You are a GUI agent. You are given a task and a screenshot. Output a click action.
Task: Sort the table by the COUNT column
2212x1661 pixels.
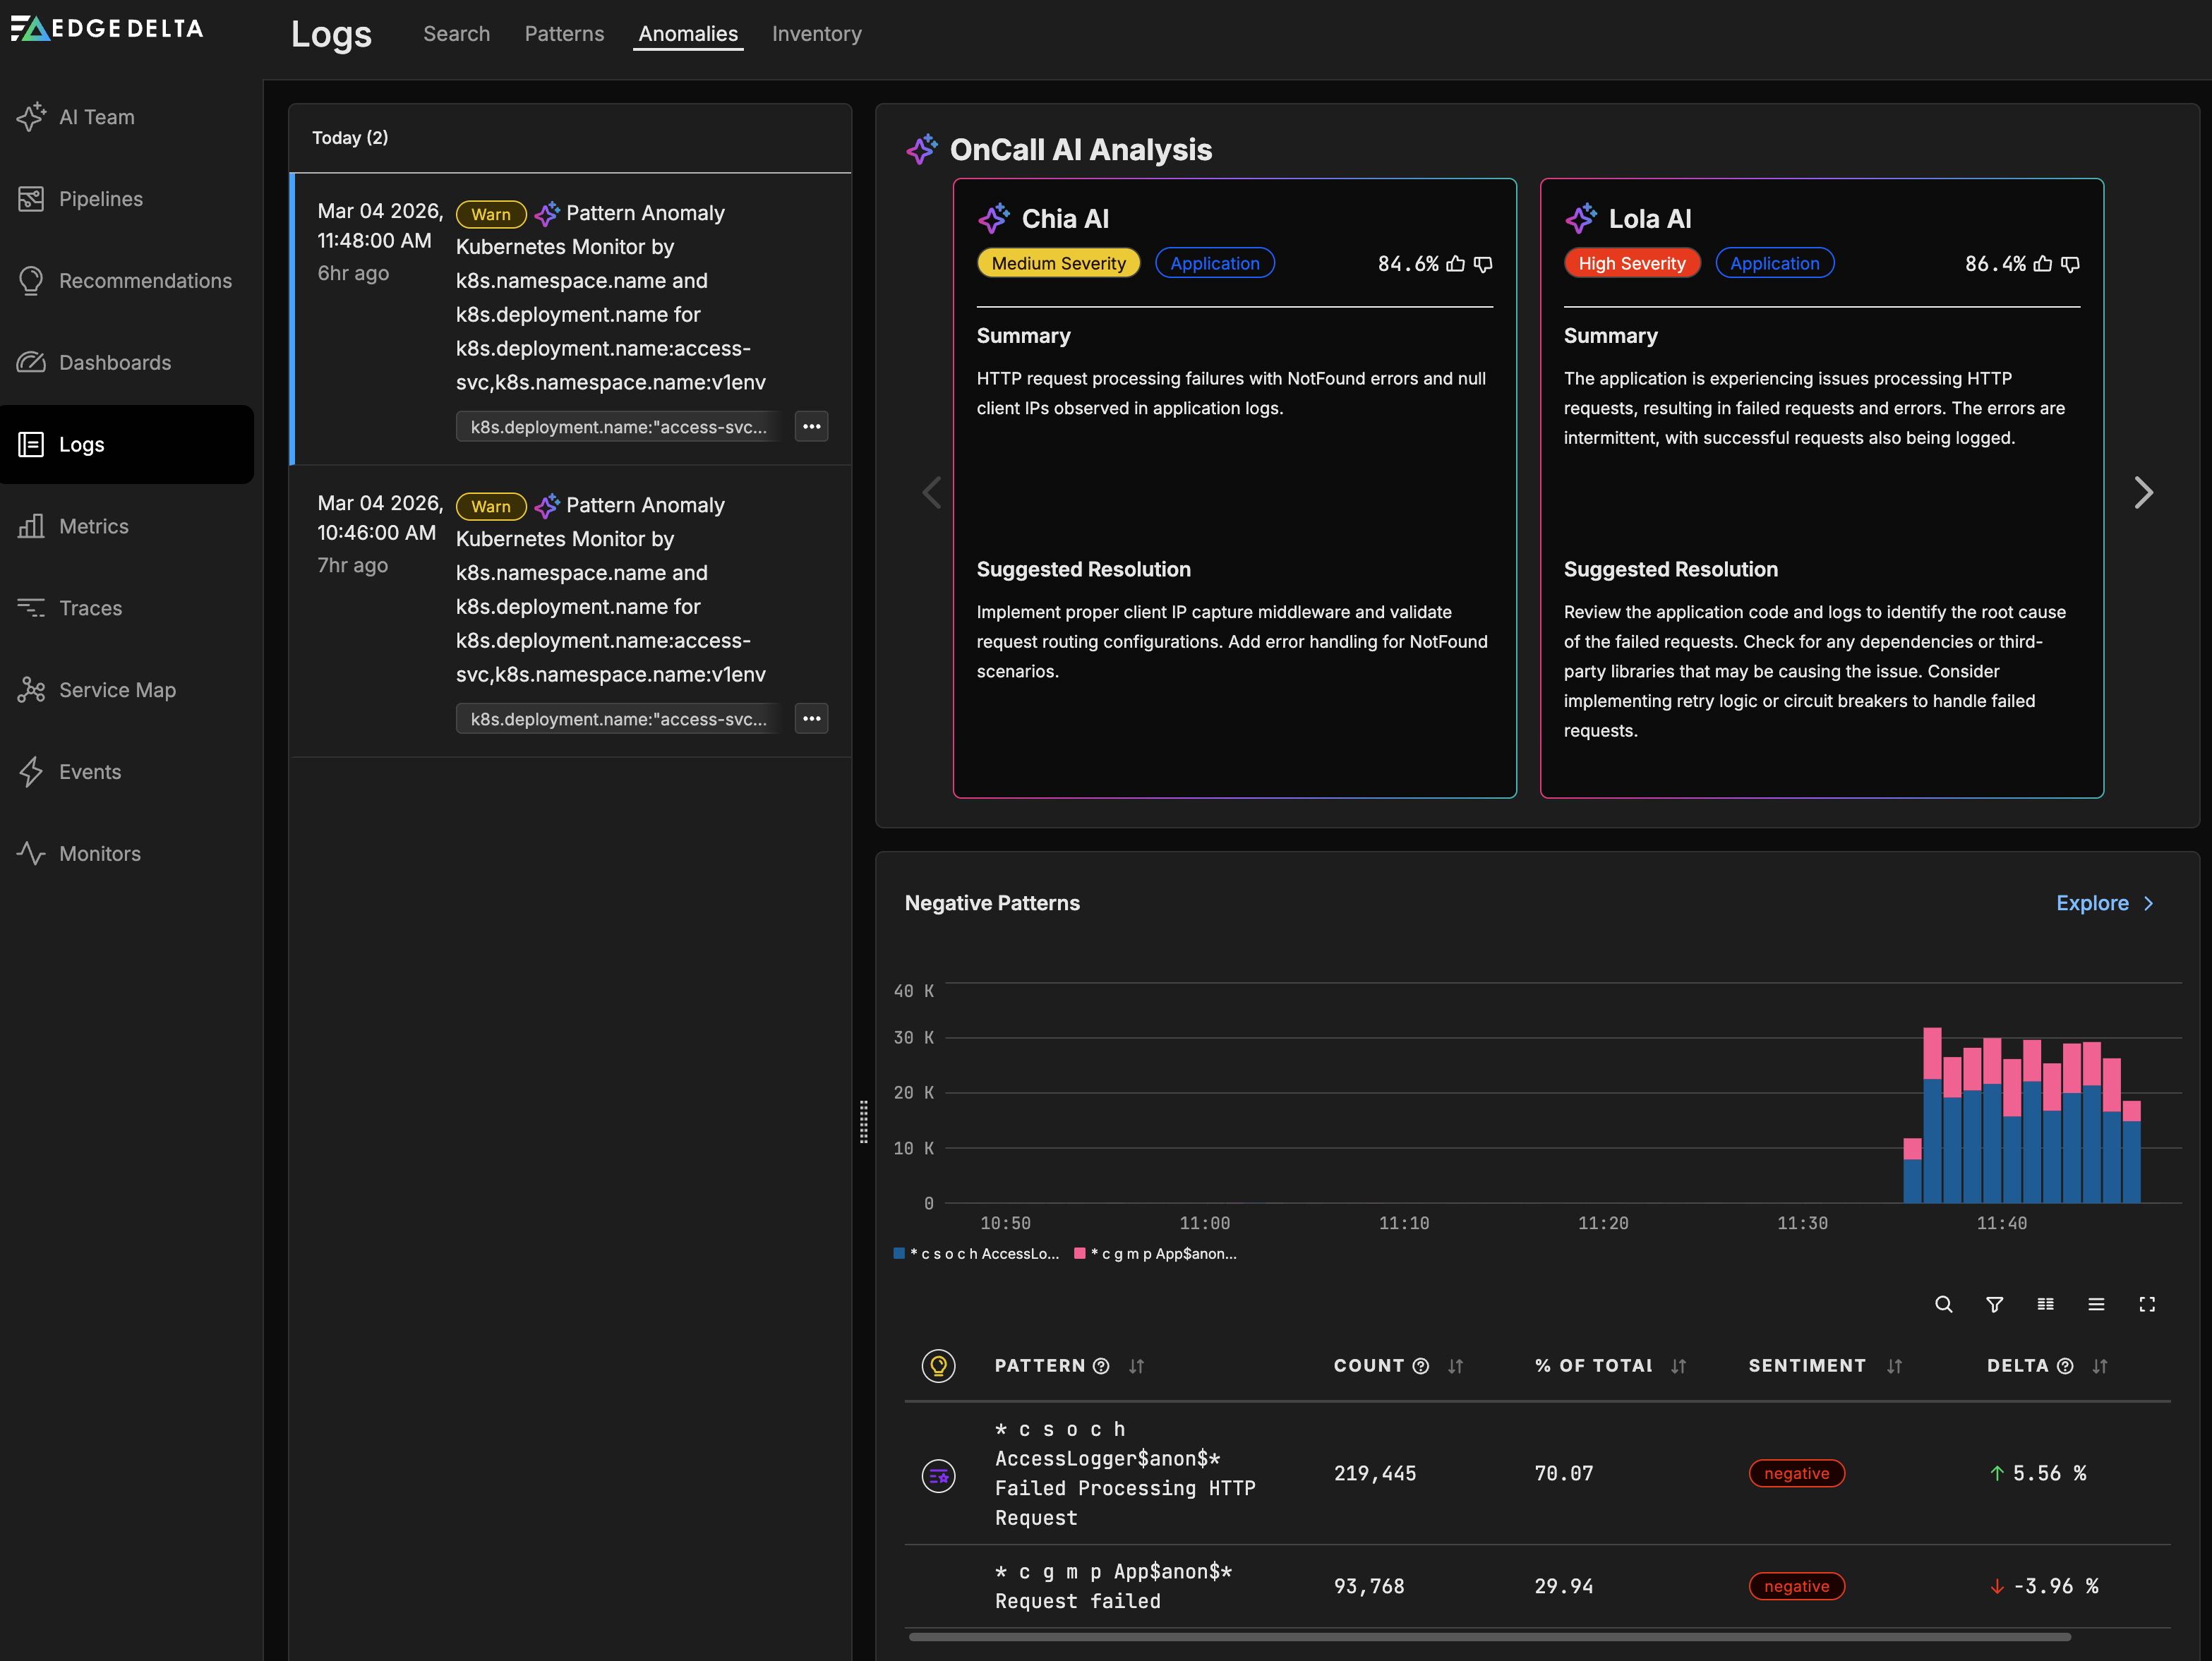click(x=1455, y=1366)
